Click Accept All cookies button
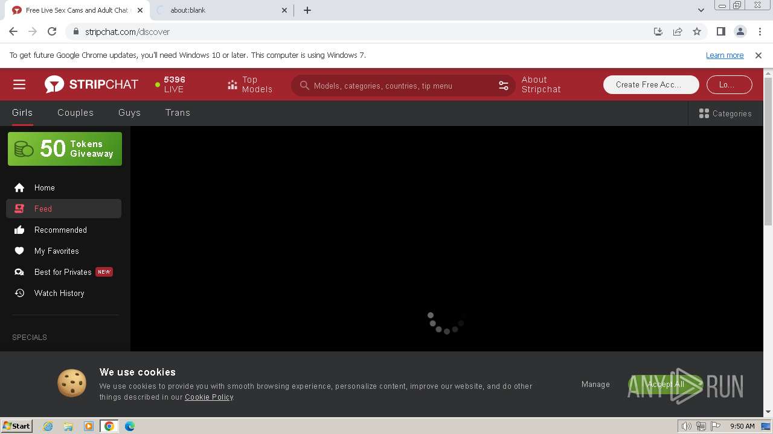The width and height of the screenshot is (773, 434). 666,385
